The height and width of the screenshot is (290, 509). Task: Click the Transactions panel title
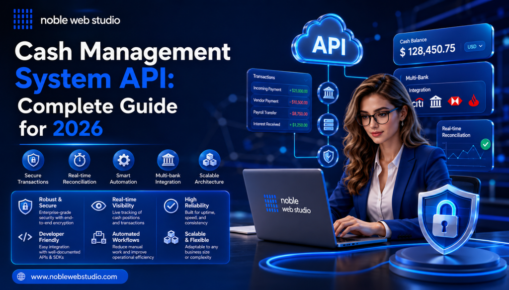[264, 77]
